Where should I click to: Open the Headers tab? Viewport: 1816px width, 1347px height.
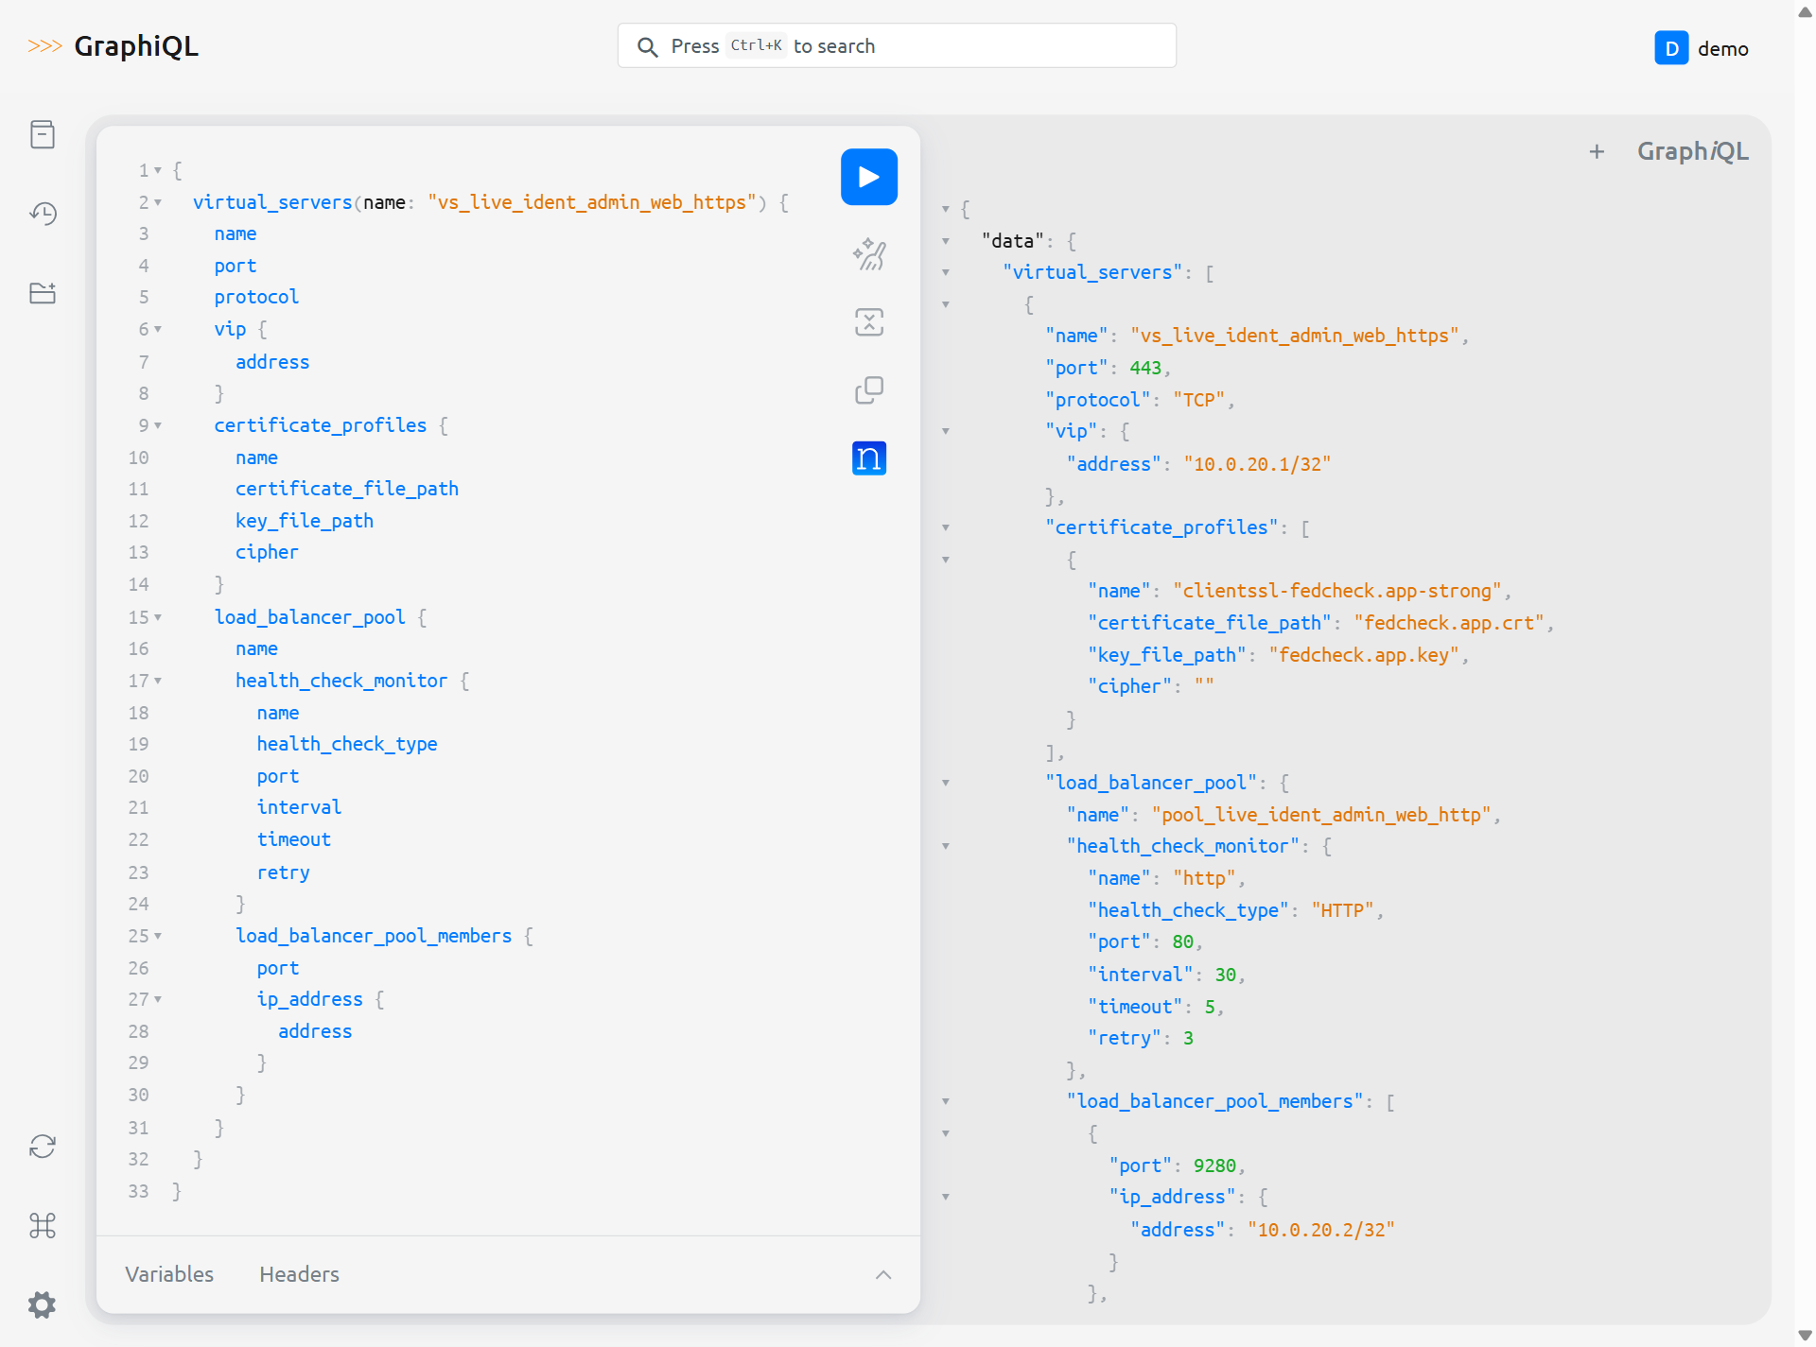coord(299,1274)
